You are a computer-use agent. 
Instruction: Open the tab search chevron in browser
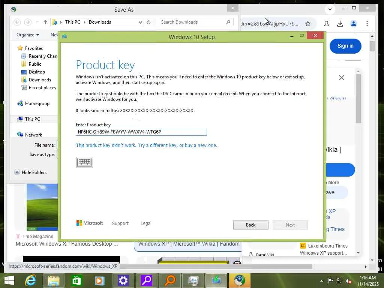pyautogui.click(x=330, y=9)
